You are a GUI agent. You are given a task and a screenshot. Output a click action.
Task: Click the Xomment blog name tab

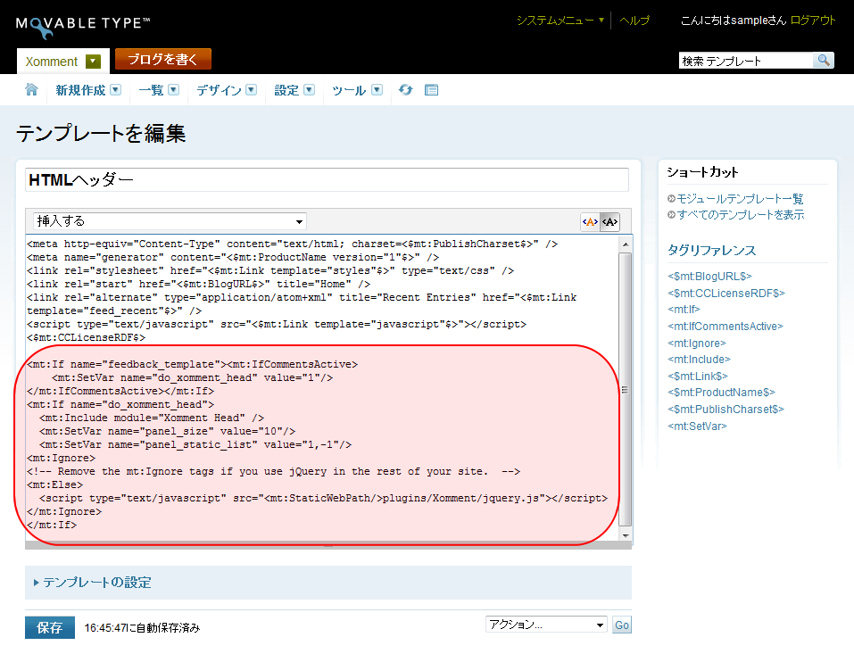[x=52, y=62]
